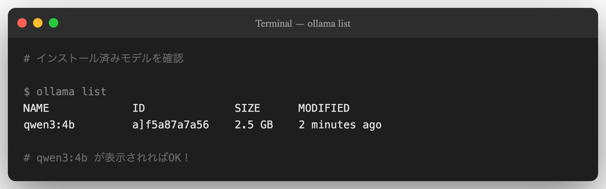Click the dollar sign shell prompt
This screenshot has height=189, width=606.
(27, 92)
